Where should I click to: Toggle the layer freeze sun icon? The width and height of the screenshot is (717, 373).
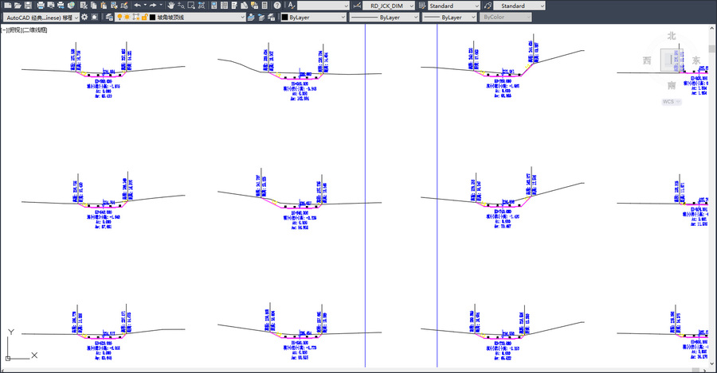[127, 17]
